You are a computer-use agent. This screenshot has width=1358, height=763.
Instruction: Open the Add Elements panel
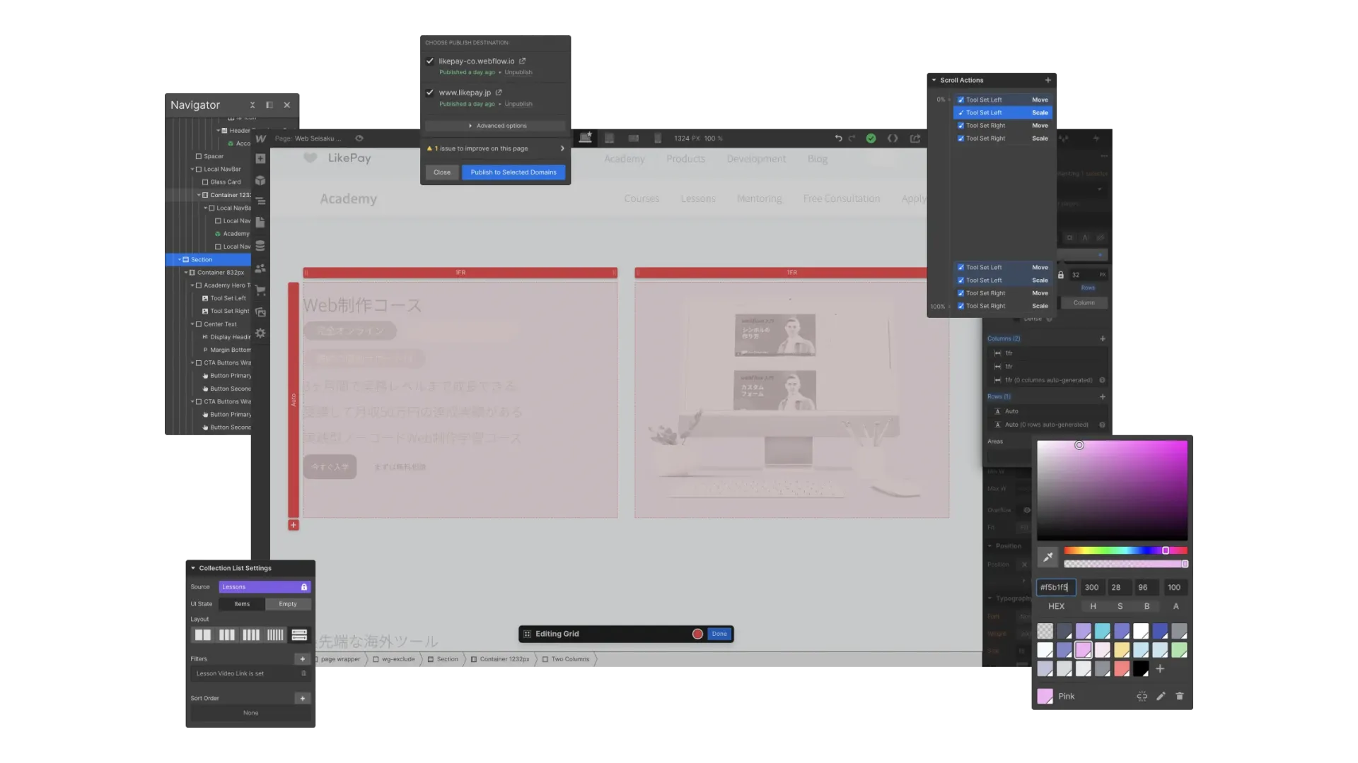[x=260, y=159]
